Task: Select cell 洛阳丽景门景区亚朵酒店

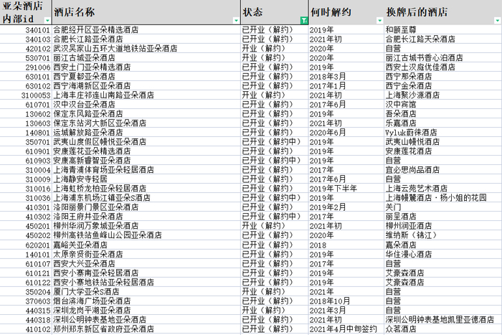Action: 146,207
